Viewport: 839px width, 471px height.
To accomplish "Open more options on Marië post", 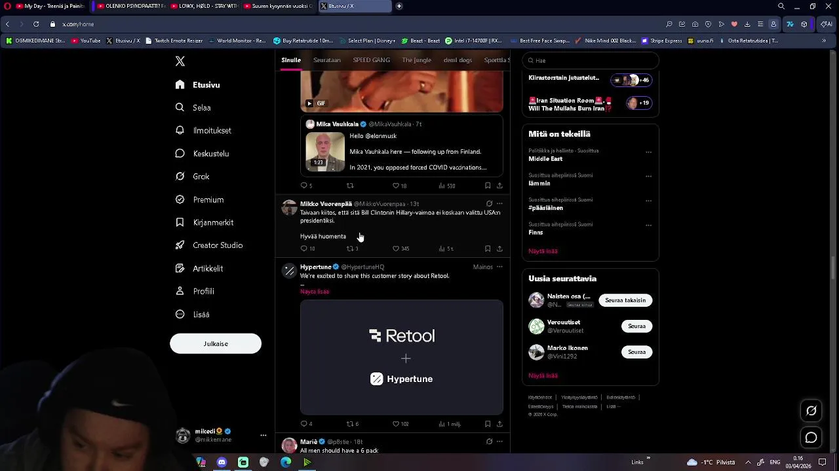I will pyautogui.click(x=499, y=442).
